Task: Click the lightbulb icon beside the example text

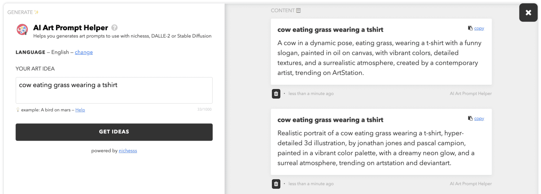Action: click(x=18, y=110)
